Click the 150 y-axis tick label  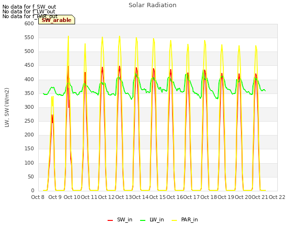[x=29, y=149]
